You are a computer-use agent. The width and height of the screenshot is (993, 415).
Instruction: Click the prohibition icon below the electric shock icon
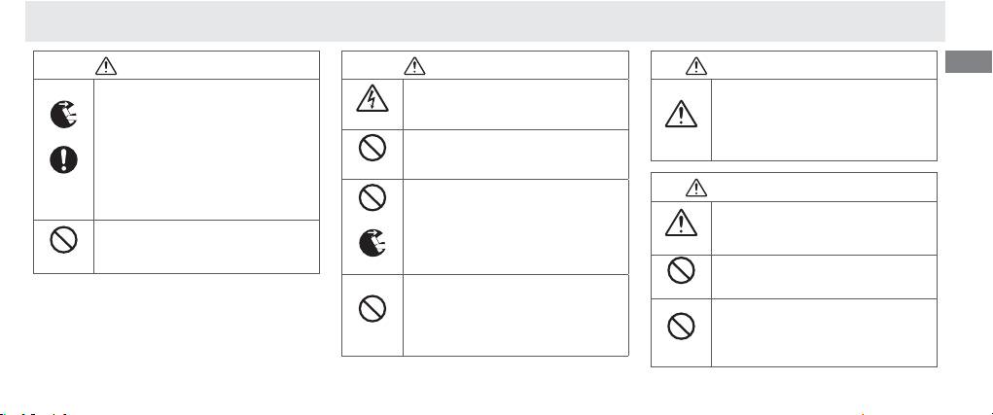372,148
